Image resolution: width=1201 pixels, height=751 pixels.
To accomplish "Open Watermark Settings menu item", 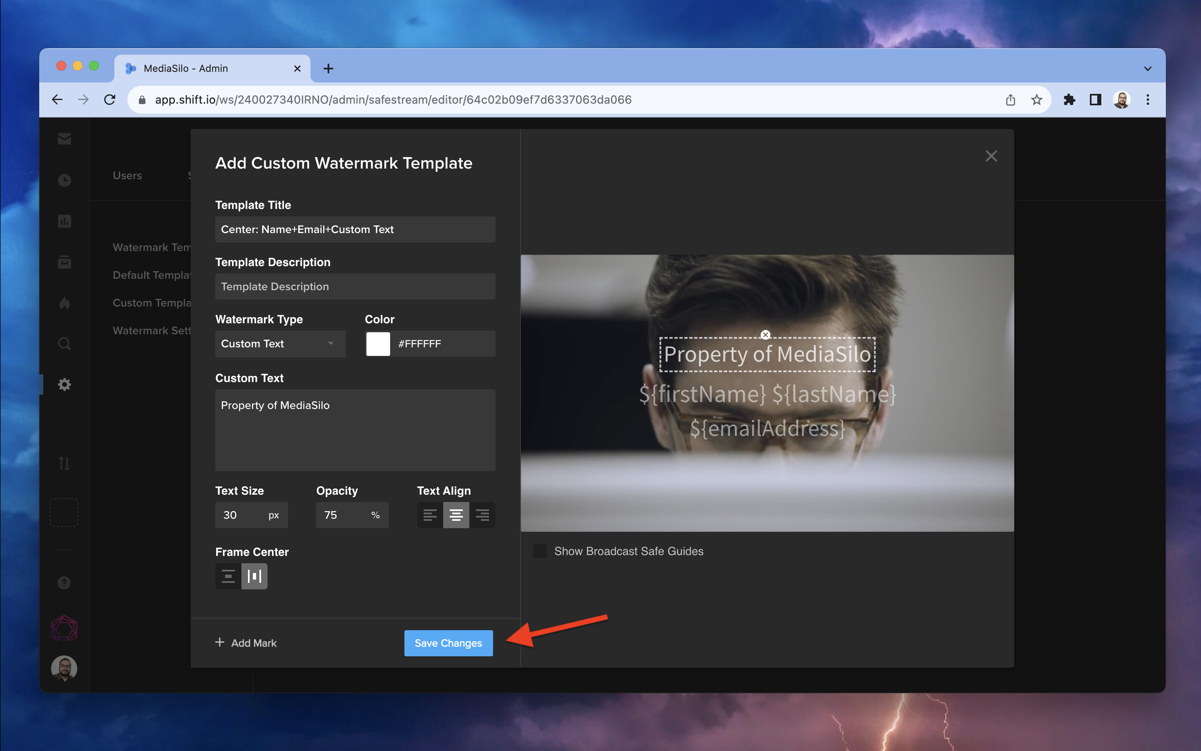I will click(152, 331).
